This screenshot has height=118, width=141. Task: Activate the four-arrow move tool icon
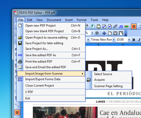[104, 33]
